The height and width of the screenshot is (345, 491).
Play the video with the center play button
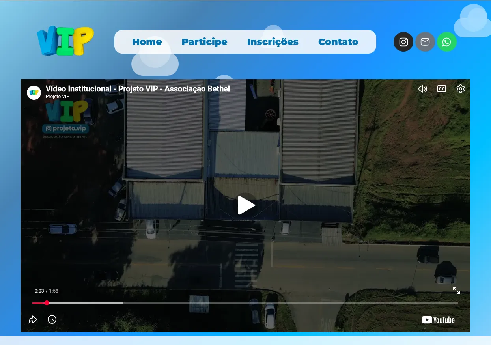[x=245, y=205]
